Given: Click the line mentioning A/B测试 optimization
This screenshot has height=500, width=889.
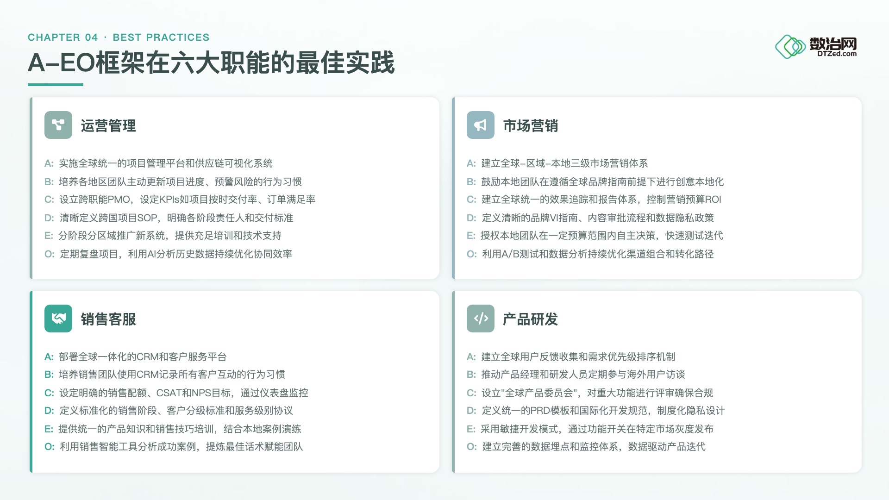Looking at the screenshot, I should point(590,254).
